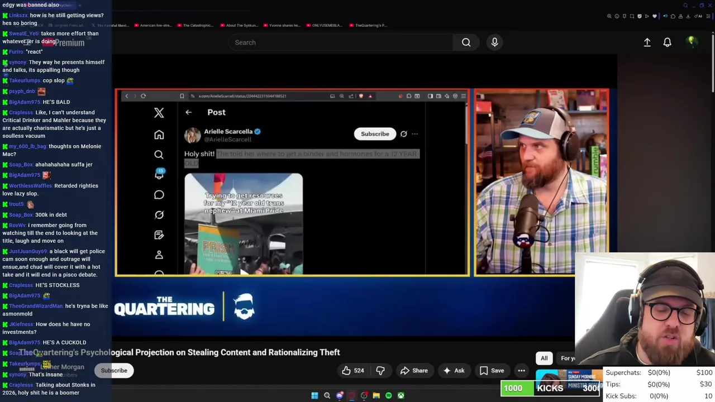Click the magnifier search button on YouTube
Viewport: 715px width, 402px height.
click(x=466, y=42)
